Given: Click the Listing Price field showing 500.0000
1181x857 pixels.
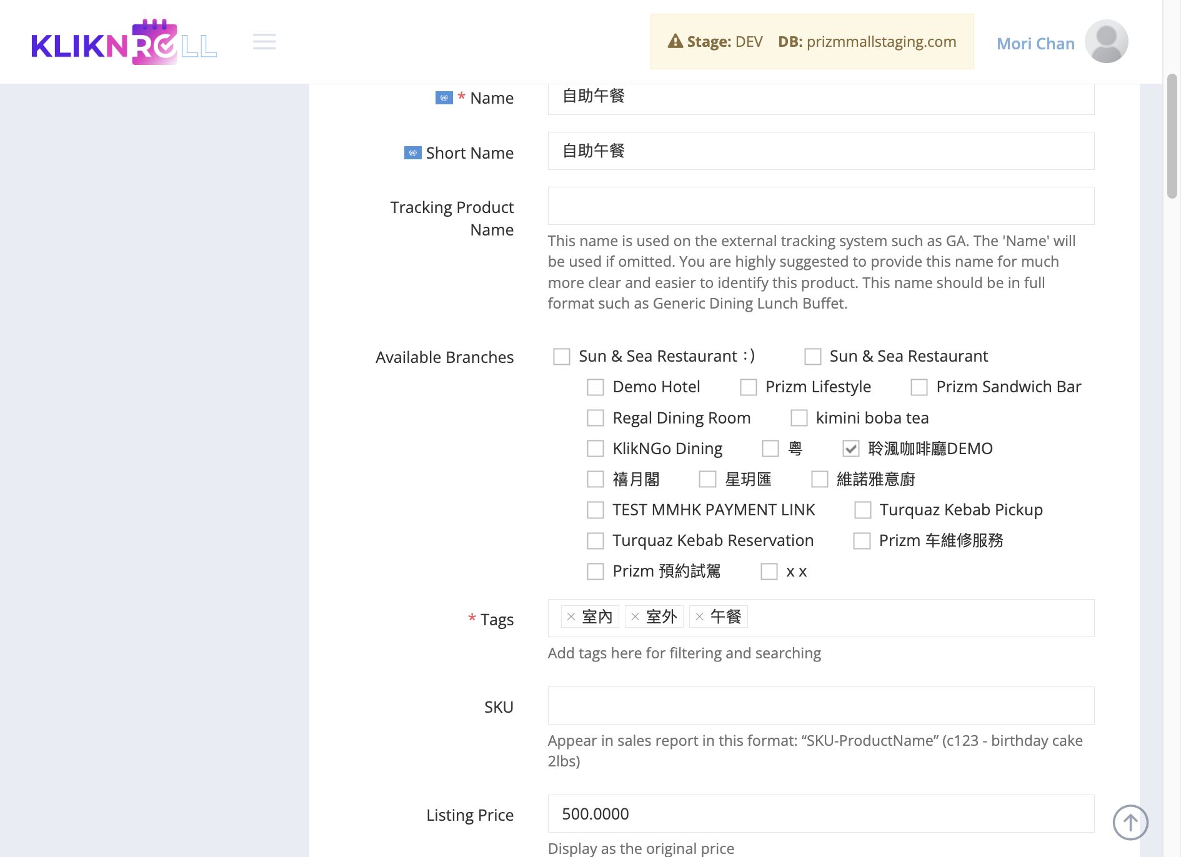Looking at the screenshot, I should [x=821, y=813].
